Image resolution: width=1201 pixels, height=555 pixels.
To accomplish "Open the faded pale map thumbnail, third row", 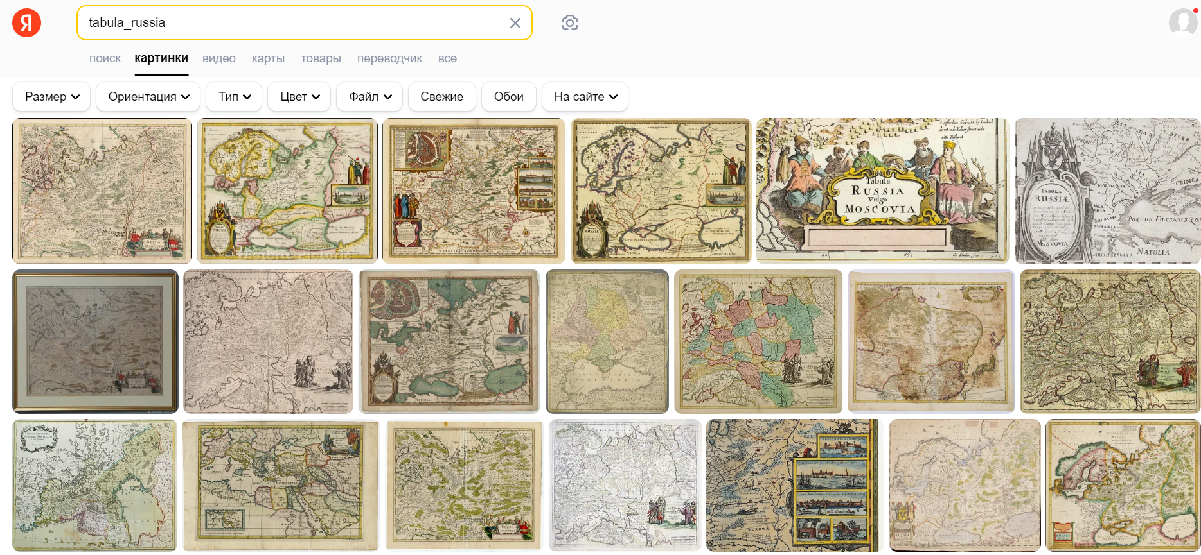I will [x=965, y=485].
